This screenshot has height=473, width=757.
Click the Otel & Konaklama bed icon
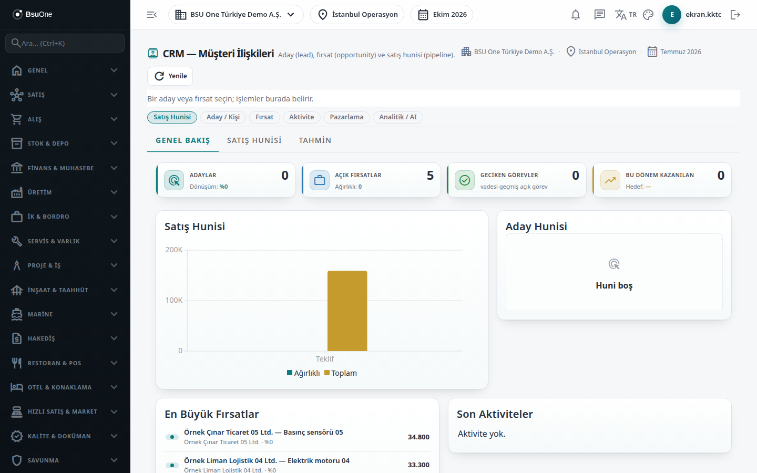point(17,387)
